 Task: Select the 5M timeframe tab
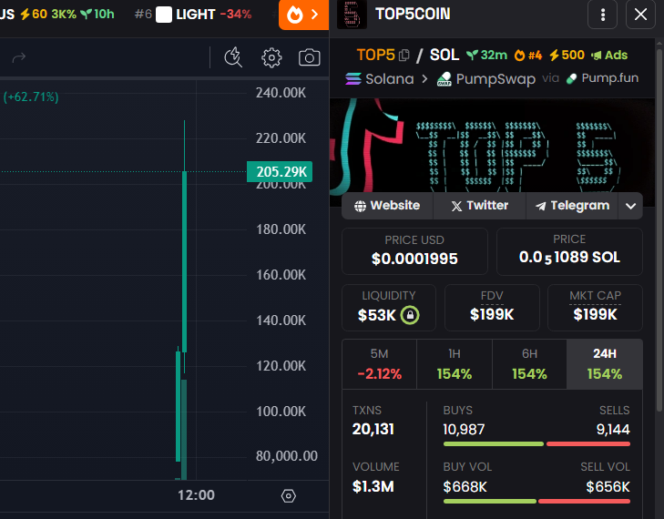tap(380, 364)
